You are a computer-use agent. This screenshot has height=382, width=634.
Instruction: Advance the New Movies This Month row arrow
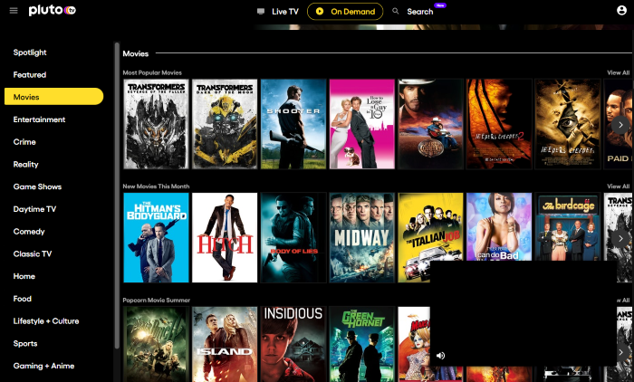tap(620, 238)
